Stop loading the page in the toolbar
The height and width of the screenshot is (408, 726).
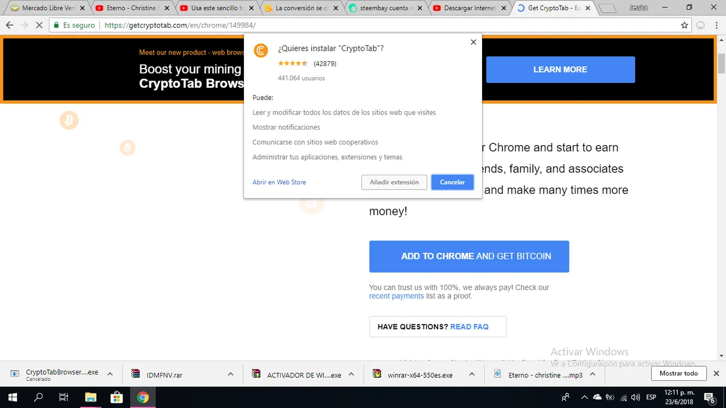40,25
